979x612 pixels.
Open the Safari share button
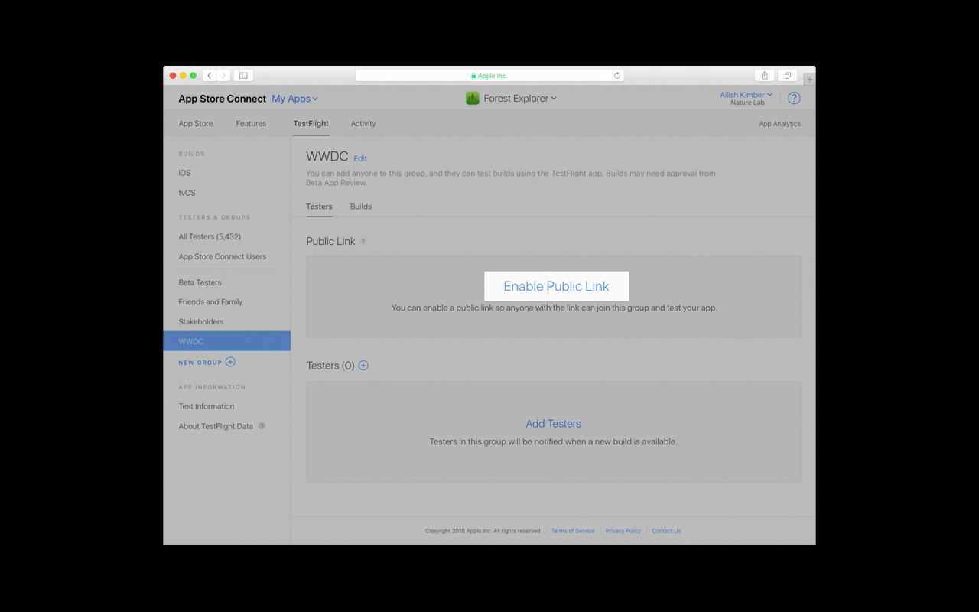point(764,76)
